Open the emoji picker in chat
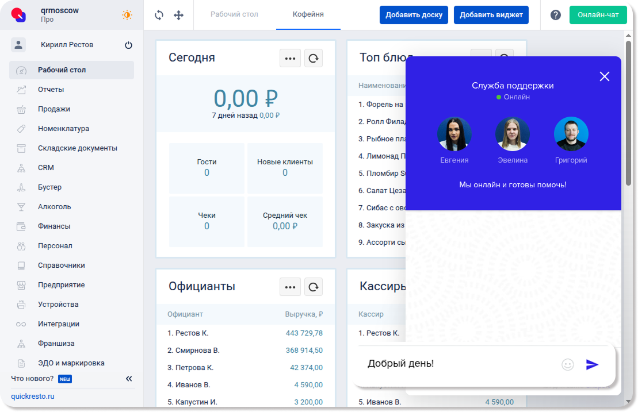638x412 pixels. tap(568, 364)
